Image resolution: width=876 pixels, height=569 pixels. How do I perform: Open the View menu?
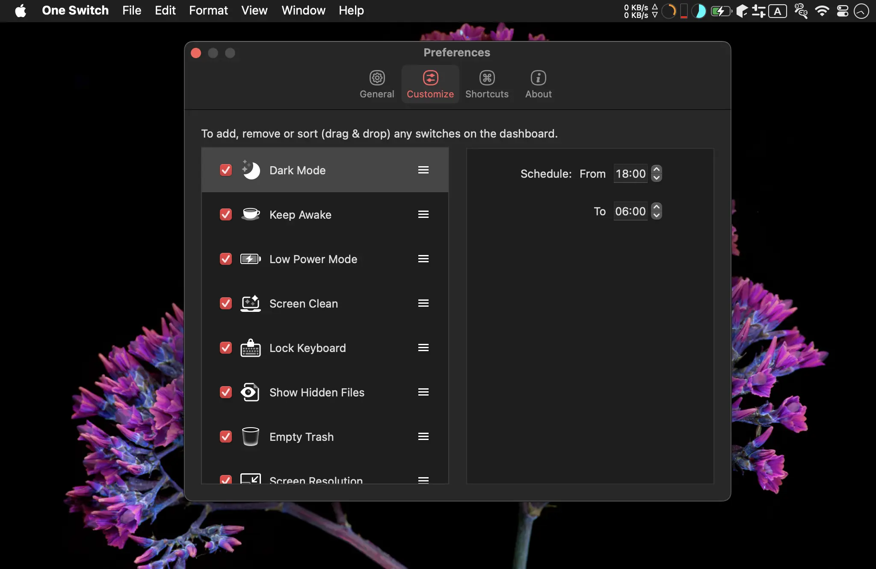255,10
